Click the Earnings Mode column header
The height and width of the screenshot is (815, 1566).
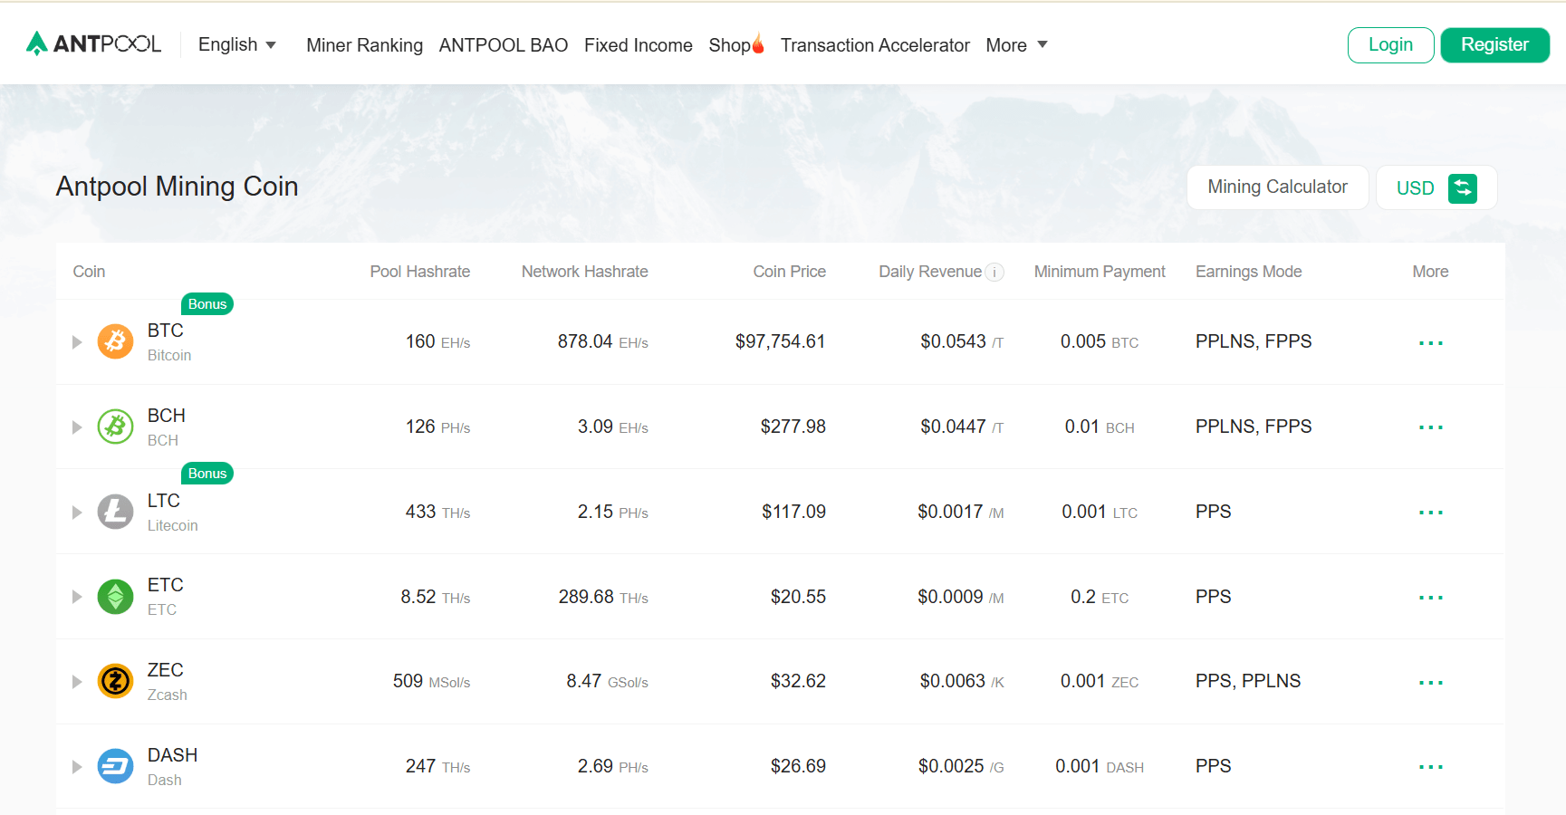(x=1249, y=272)
